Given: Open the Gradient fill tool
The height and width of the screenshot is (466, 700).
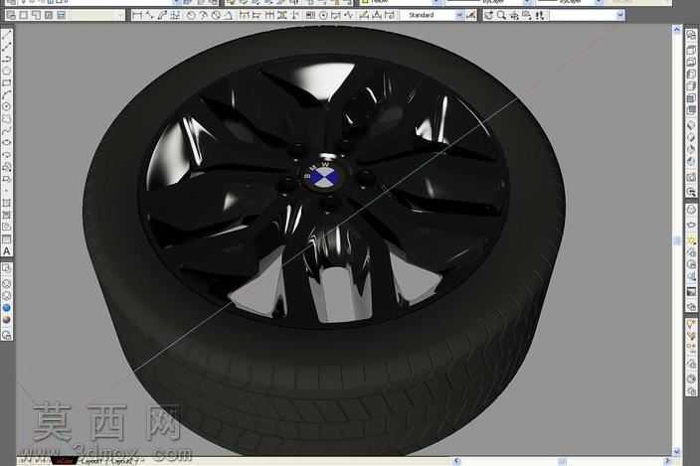Looking at the screenshot, I should [6, 215].
